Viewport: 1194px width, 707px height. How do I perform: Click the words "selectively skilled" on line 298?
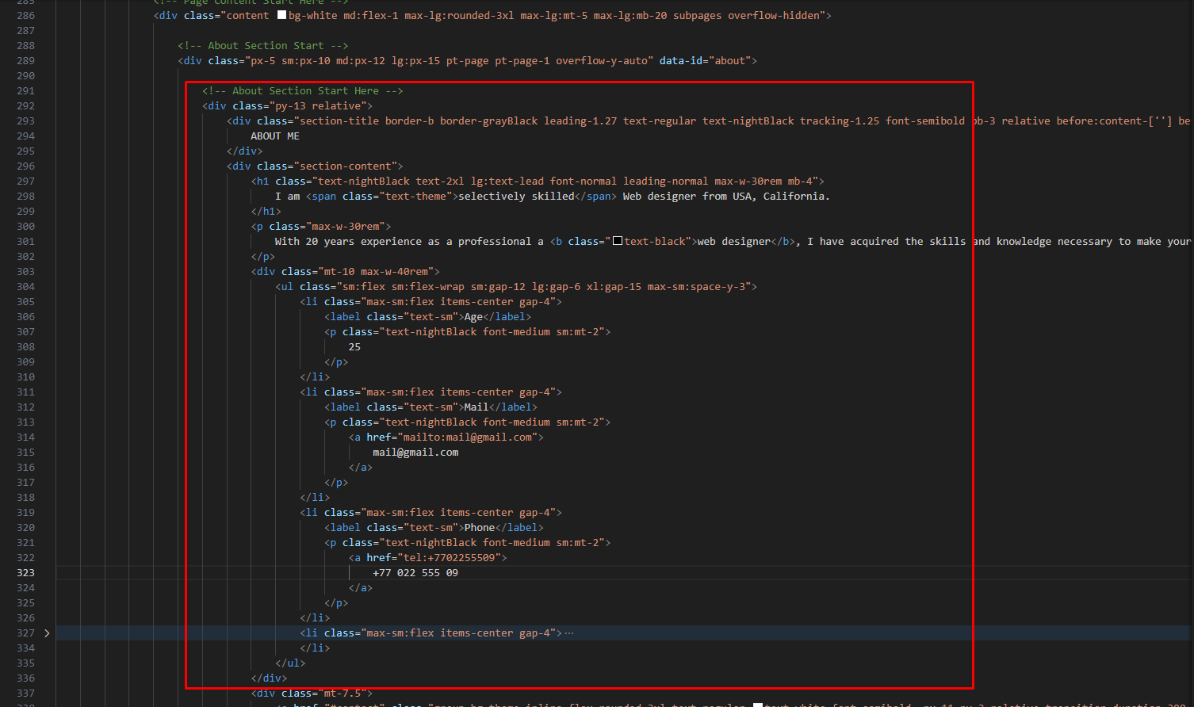click(516, 196)
